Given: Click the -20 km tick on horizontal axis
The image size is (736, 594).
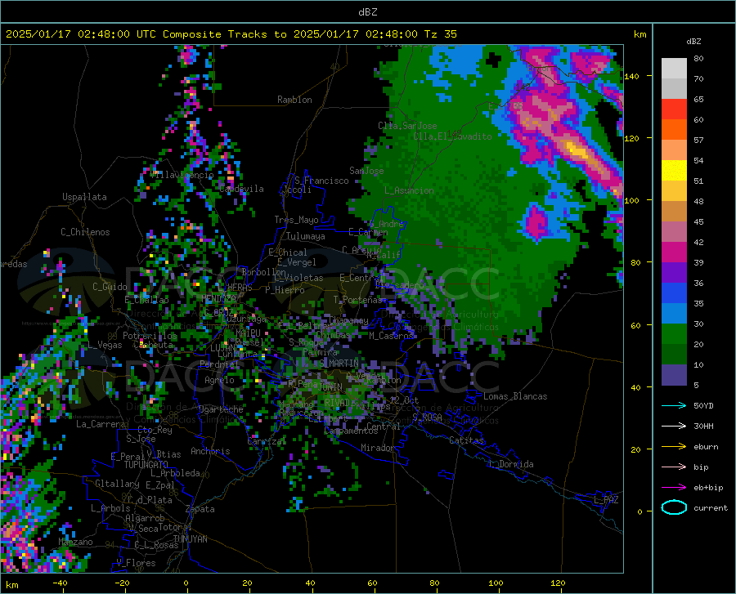Looking at the screenshot, I should point(122,583).
